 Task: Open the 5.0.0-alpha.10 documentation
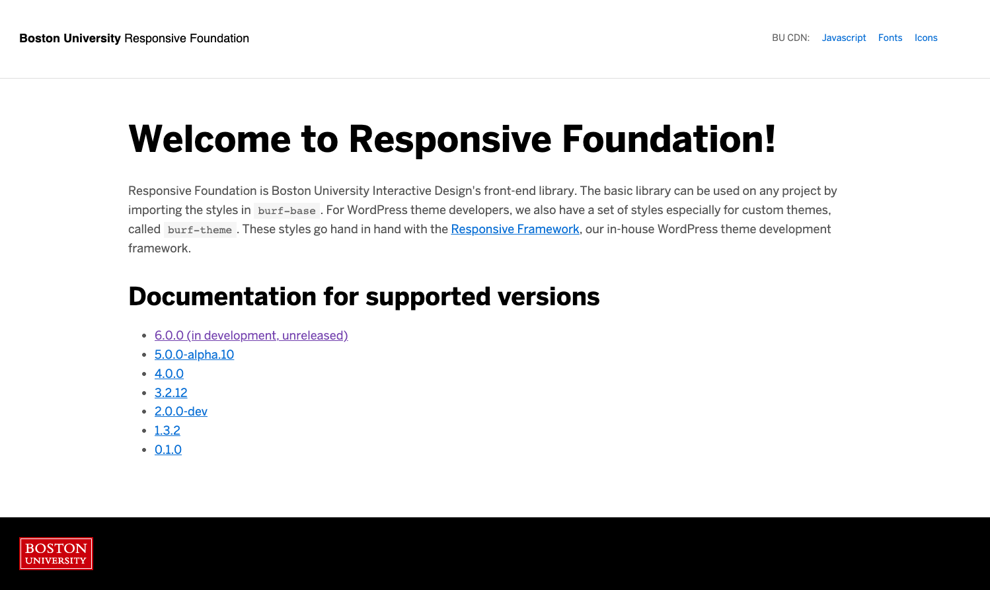[x=194, y=355]
